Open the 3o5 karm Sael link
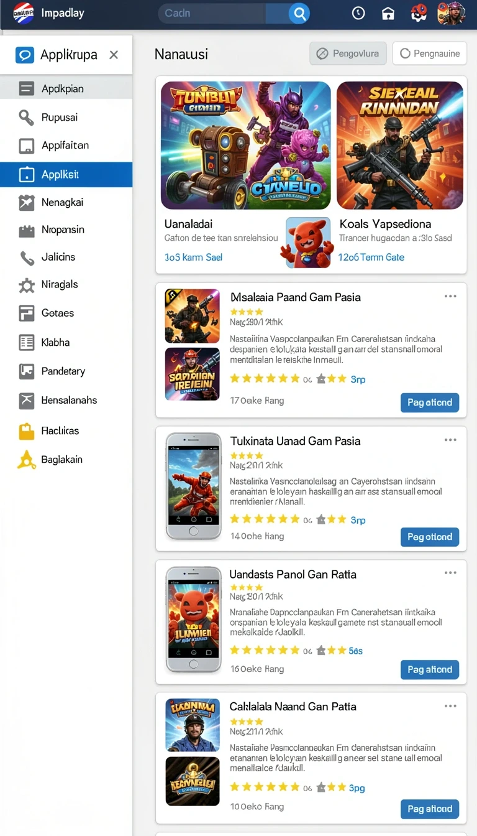Image resolution: width=477 pixels, height=836 pixels. tap(193, 257)
